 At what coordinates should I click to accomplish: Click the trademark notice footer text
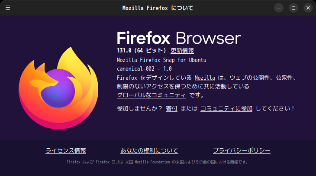point(158,162)
